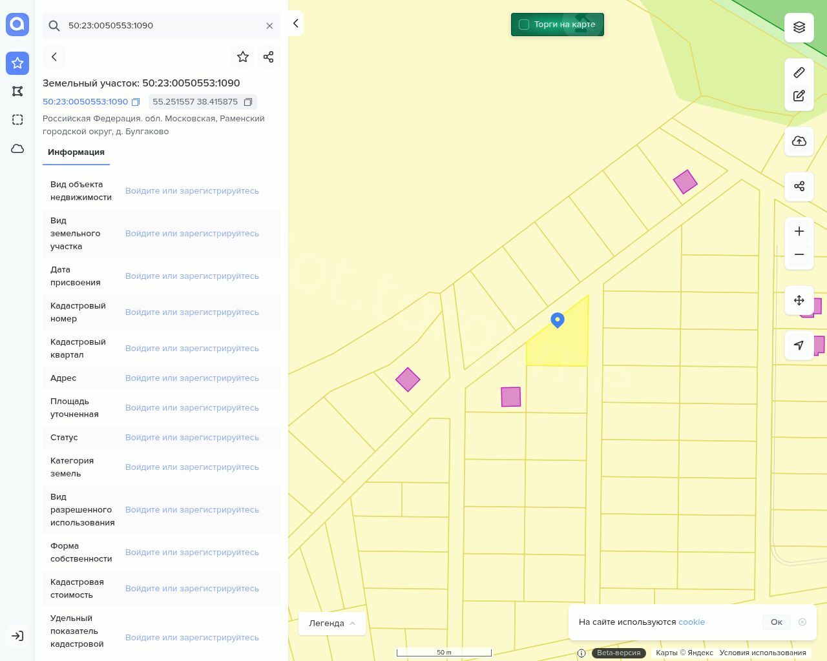Collapse the left info sidebar
The image size is (827, 661).
[x=295, y=23]
